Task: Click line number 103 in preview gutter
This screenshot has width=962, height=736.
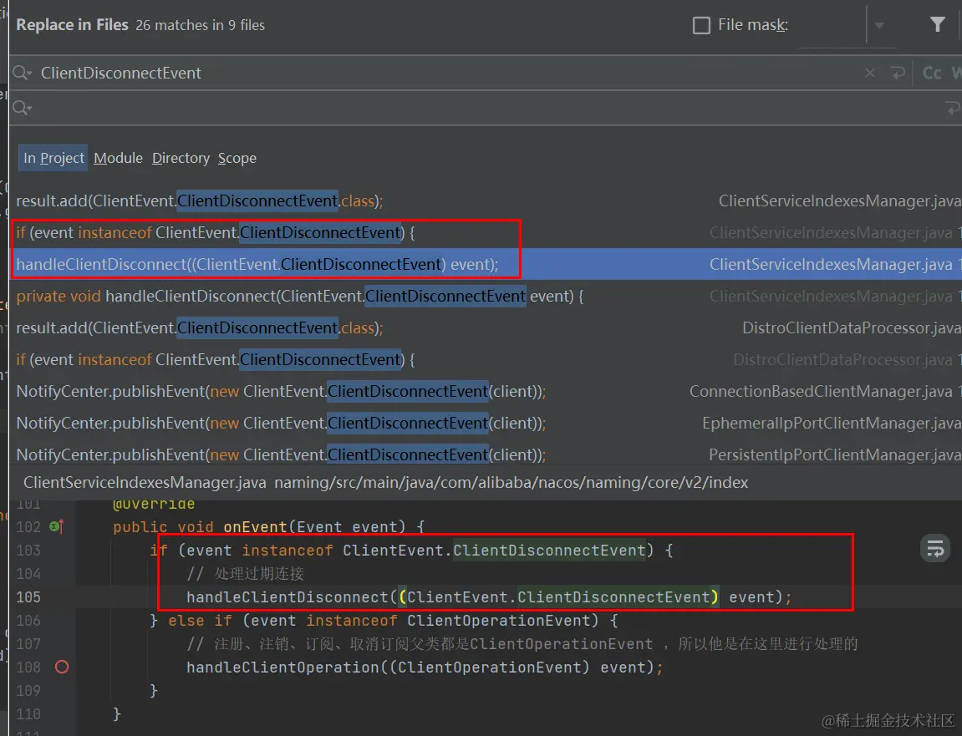Action: click(x=28, y=551)
